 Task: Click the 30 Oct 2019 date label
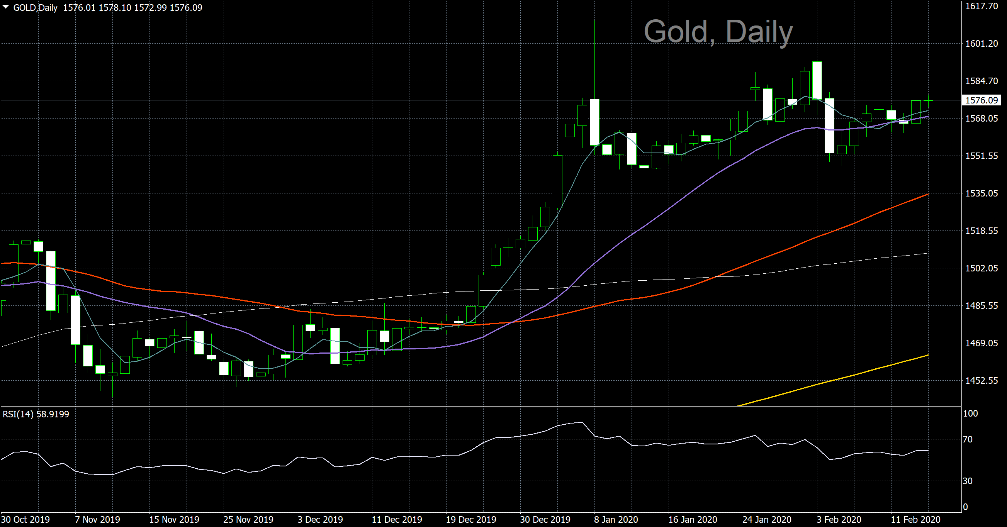click(25, 520)
